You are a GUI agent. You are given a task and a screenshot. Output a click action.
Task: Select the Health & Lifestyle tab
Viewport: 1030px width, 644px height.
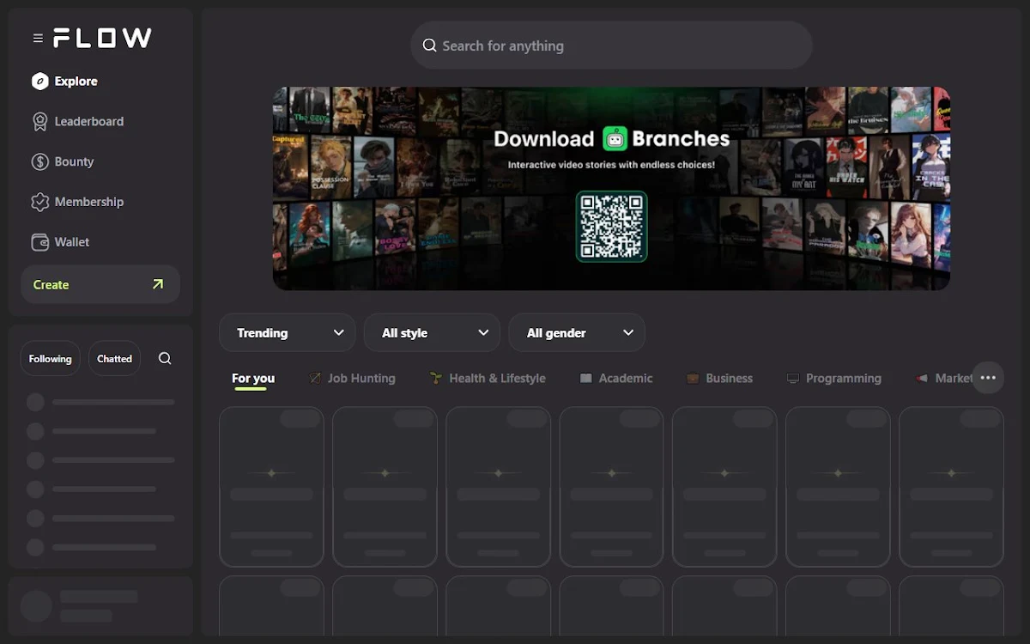click(488, 378)
